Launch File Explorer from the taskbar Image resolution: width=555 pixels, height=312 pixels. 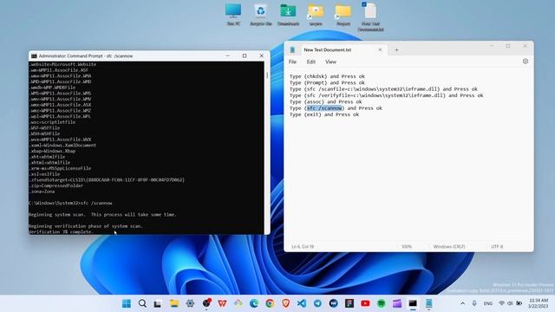point(174,303)
